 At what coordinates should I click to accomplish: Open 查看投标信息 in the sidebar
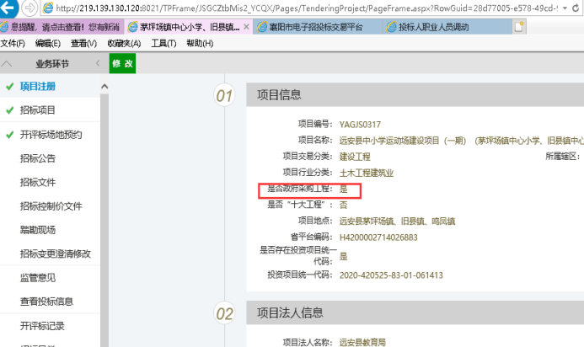(x=46, y=302)
